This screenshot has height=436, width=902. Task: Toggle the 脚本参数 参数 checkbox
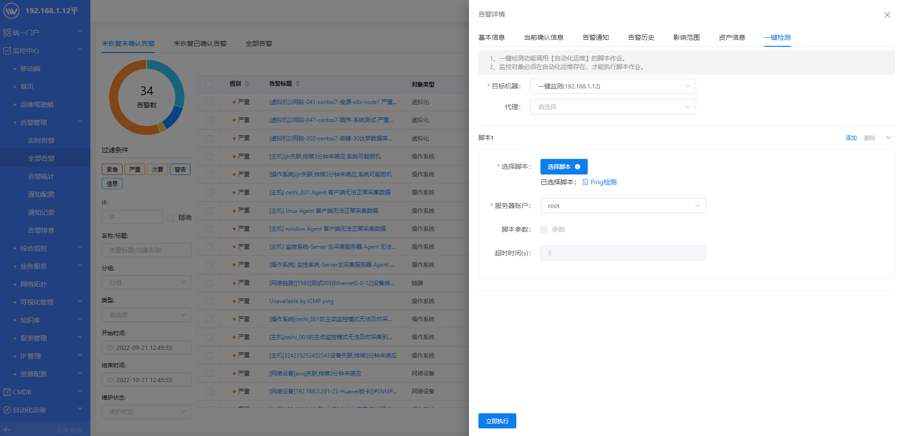[544, 229]
